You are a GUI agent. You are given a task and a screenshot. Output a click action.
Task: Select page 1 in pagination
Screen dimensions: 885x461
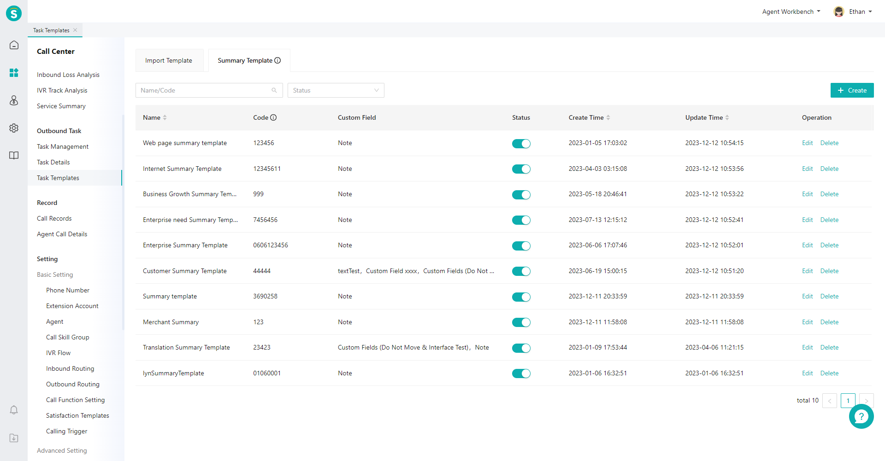coord(848,401)
